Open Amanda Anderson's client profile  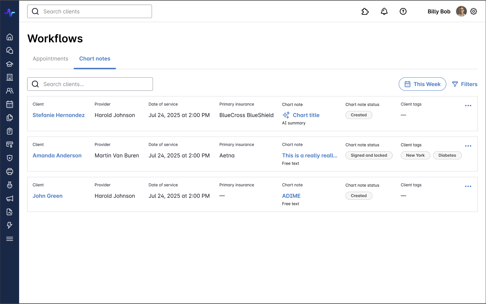(57, 156)
